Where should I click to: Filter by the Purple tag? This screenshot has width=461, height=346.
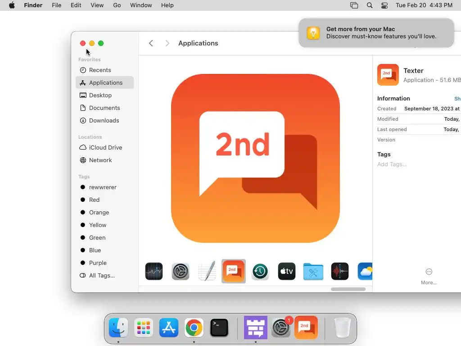[x=104, y=263]
